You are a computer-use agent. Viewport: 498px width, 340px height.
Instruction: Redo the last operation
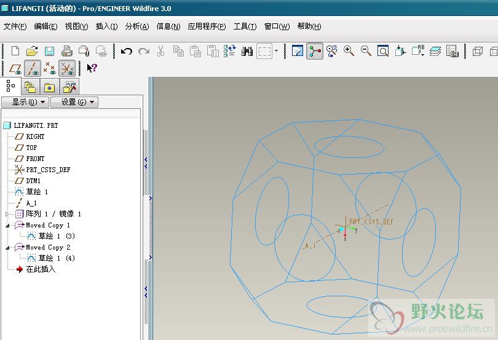[143, 51]
